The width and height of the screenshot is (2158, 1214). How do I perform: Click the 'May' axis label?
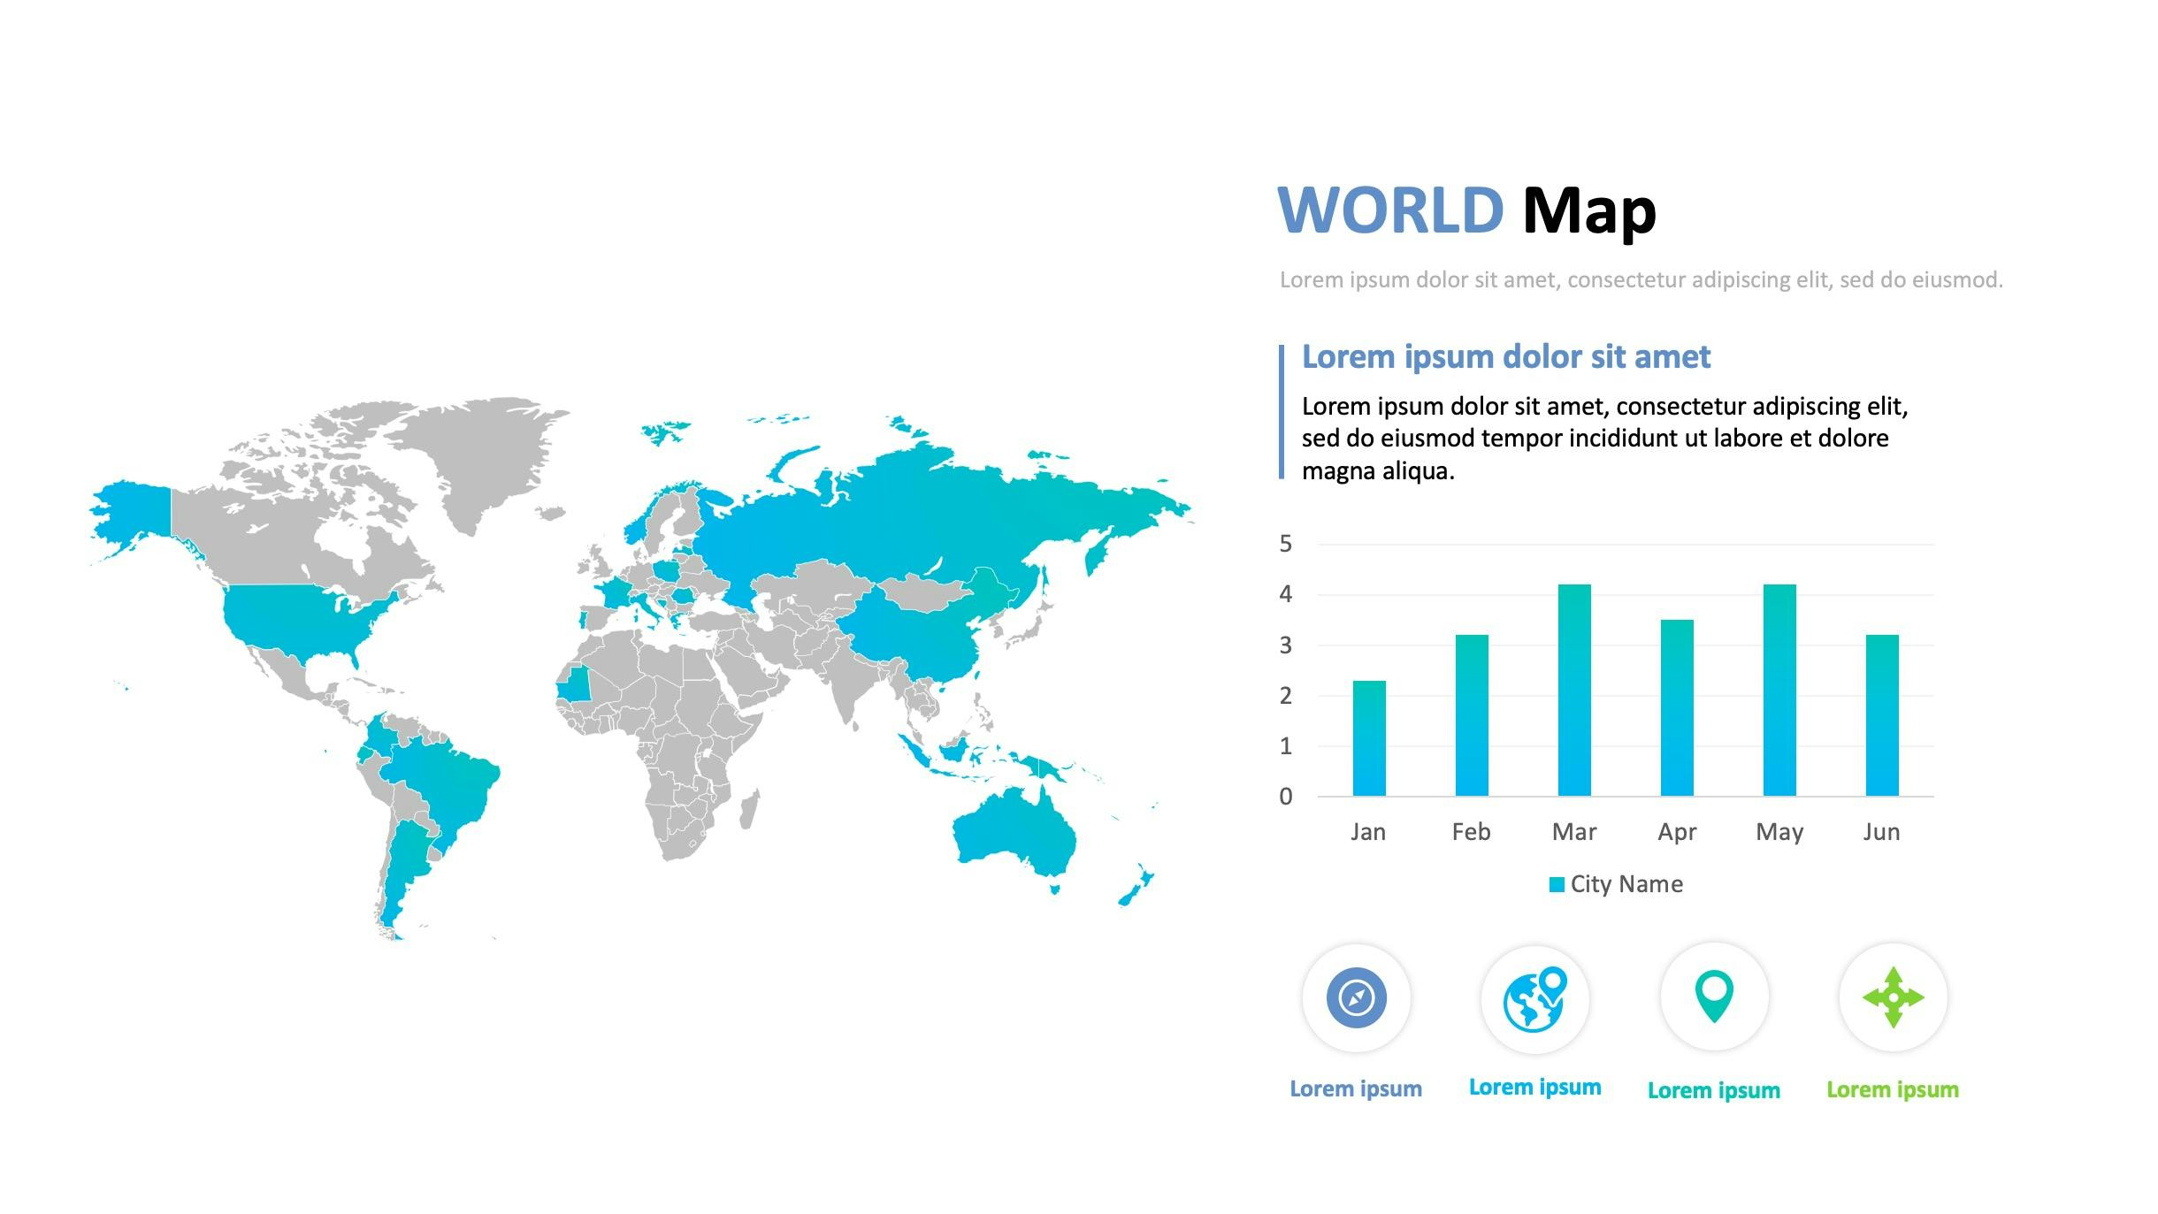(1779, 832)
